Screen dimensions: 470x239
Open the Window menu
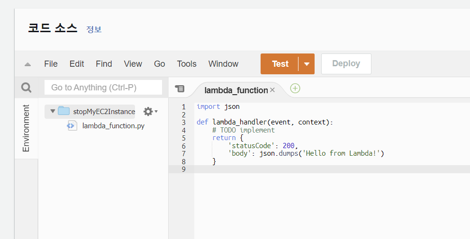(x=223, y=64)
